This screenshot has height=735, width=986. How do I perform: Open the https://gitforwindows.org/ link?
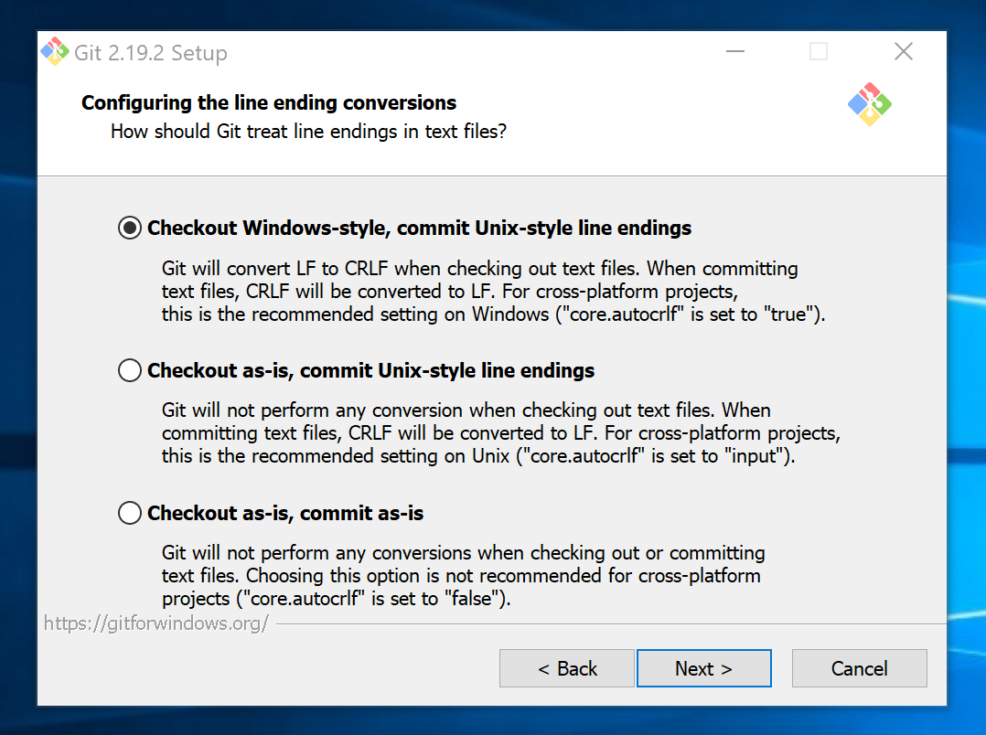pyautogui.click(x=156, y=623)
